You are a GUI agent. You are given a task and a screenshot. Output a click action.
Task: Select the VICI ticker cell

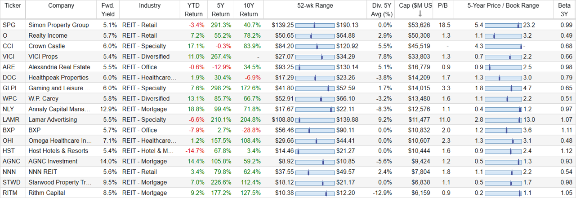13,57
